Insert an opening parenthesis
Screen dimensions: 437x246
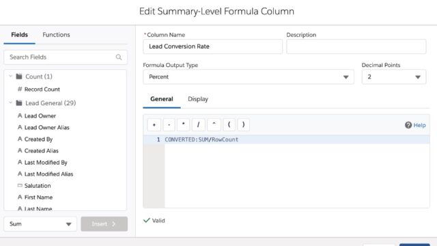(229, 124)
